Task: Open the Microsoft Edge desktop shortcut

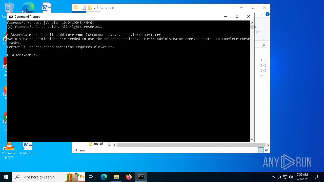Action: click(28, 7)
